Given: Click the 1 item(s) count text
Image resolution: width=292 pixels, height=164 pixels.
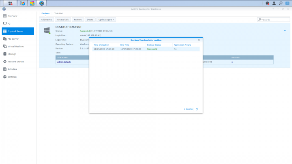Looking at the screenshot, I should [188, 109].
